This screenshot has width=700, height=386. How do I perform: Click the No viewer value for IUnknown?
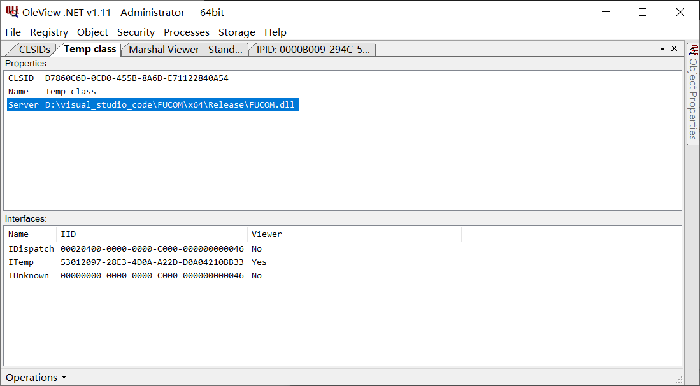(257, 275)
